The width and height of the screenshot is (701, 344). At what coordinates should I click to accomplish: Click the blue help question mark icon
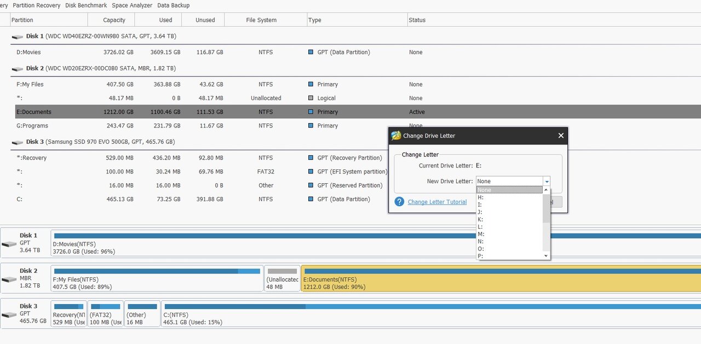(x=399, y=202)
